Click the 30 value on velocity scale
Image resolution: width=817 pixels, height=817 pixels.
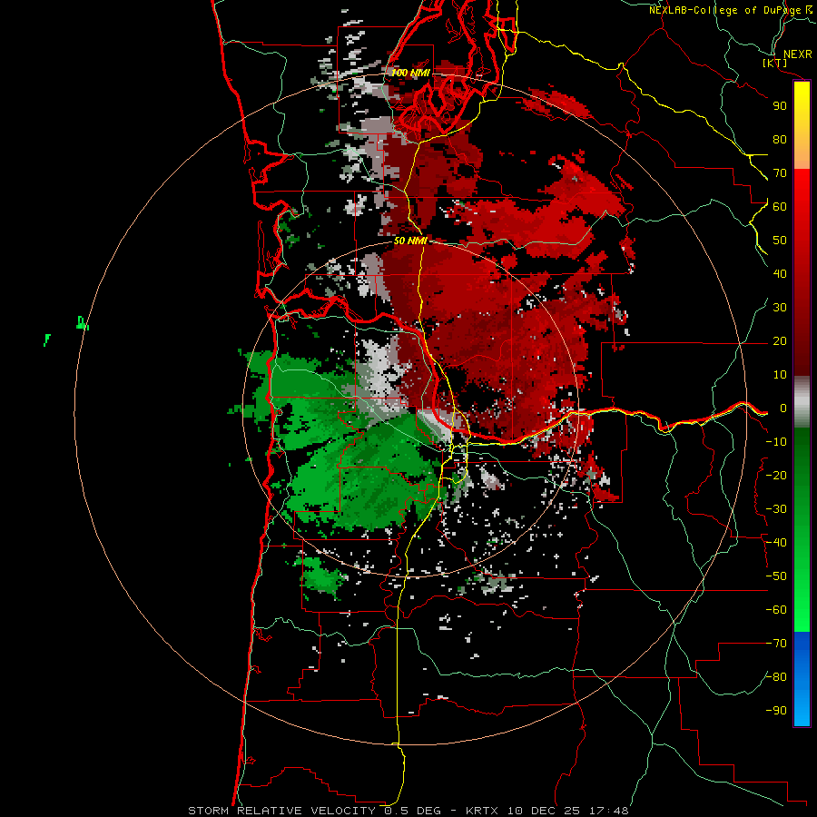[x=780, y=308]
